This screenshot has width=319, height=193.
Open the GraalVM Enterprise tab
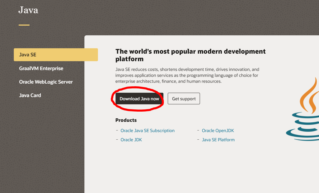click(41, 68)
